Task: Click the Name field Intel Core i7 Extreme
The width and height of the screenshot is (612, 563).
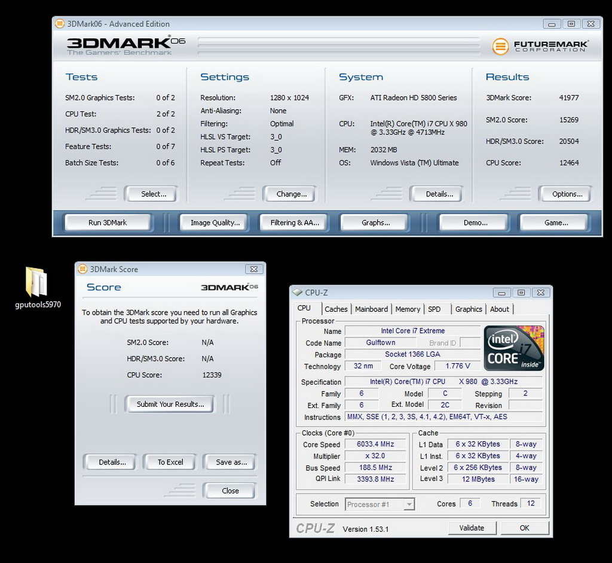Action: (x=412, y=331)
